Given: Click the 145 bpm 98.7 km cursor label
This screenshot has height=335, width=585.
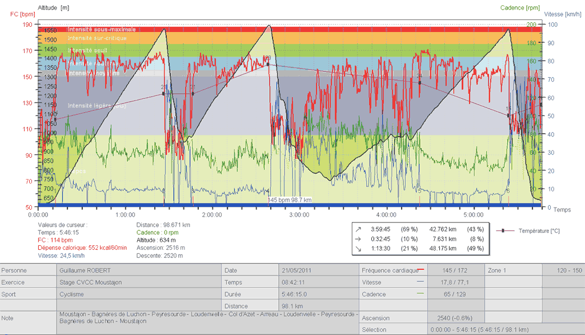Looking at the screenshot, I should 290,200.
